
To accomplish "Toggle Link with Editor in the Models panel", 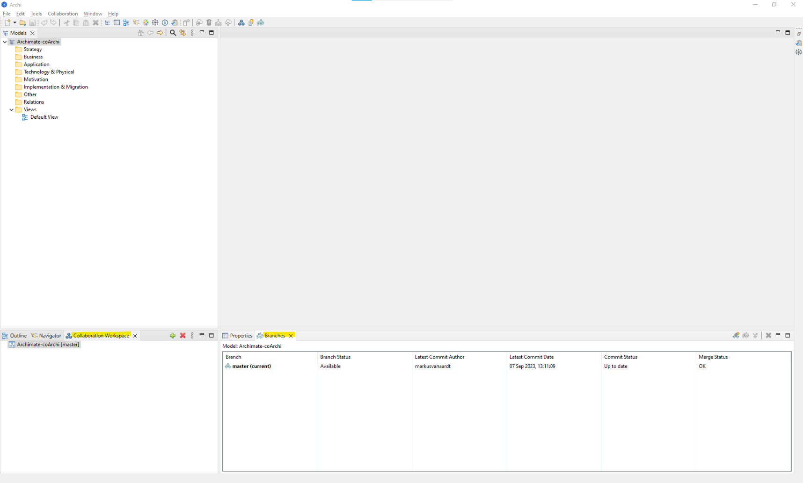I will pyautogui.click(x=182, y=33).
